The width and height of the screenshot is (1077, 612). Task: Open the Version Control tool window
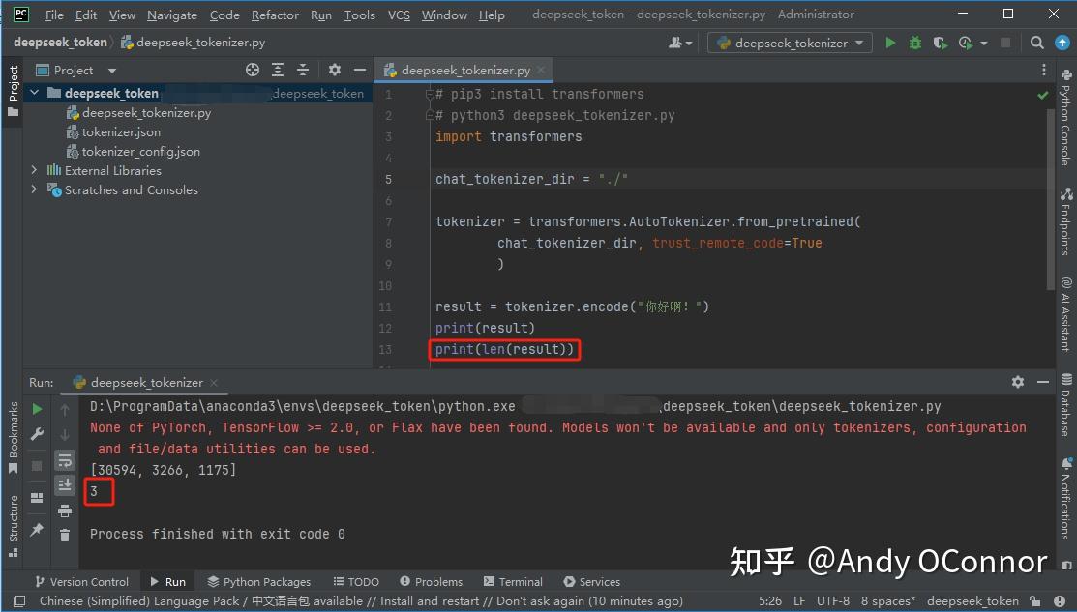tap(81, 581)
